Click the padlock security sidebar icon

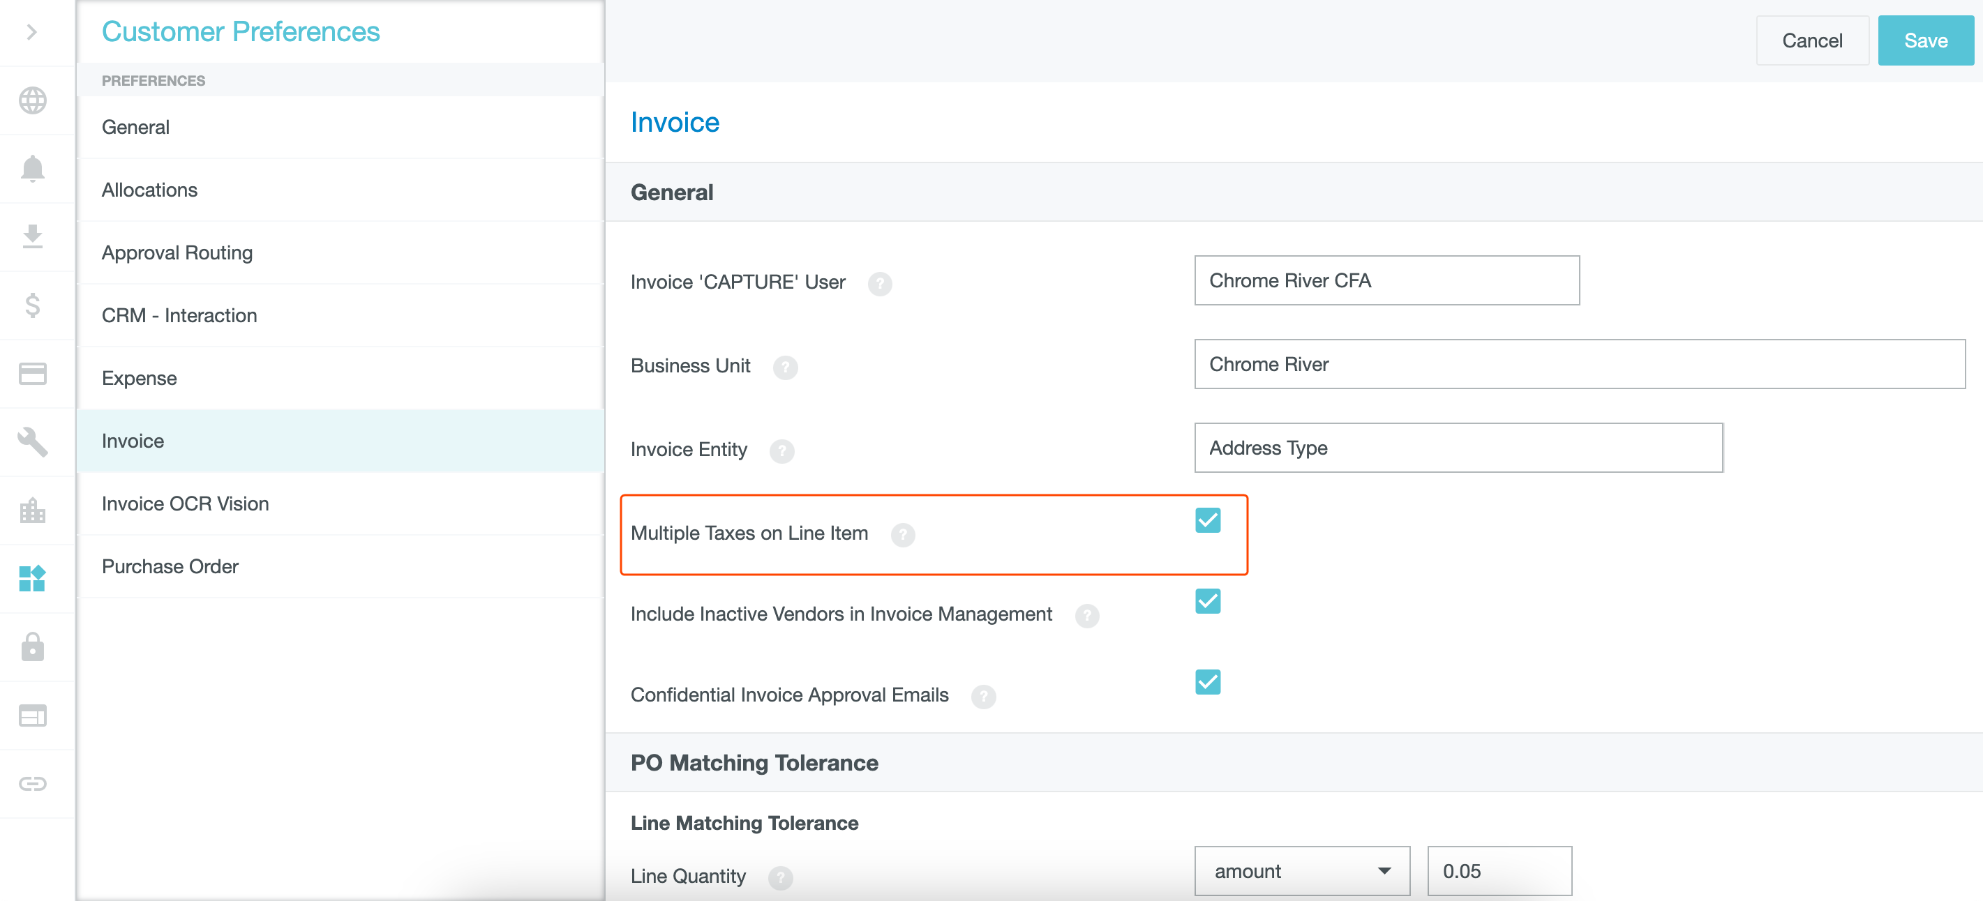32,646
